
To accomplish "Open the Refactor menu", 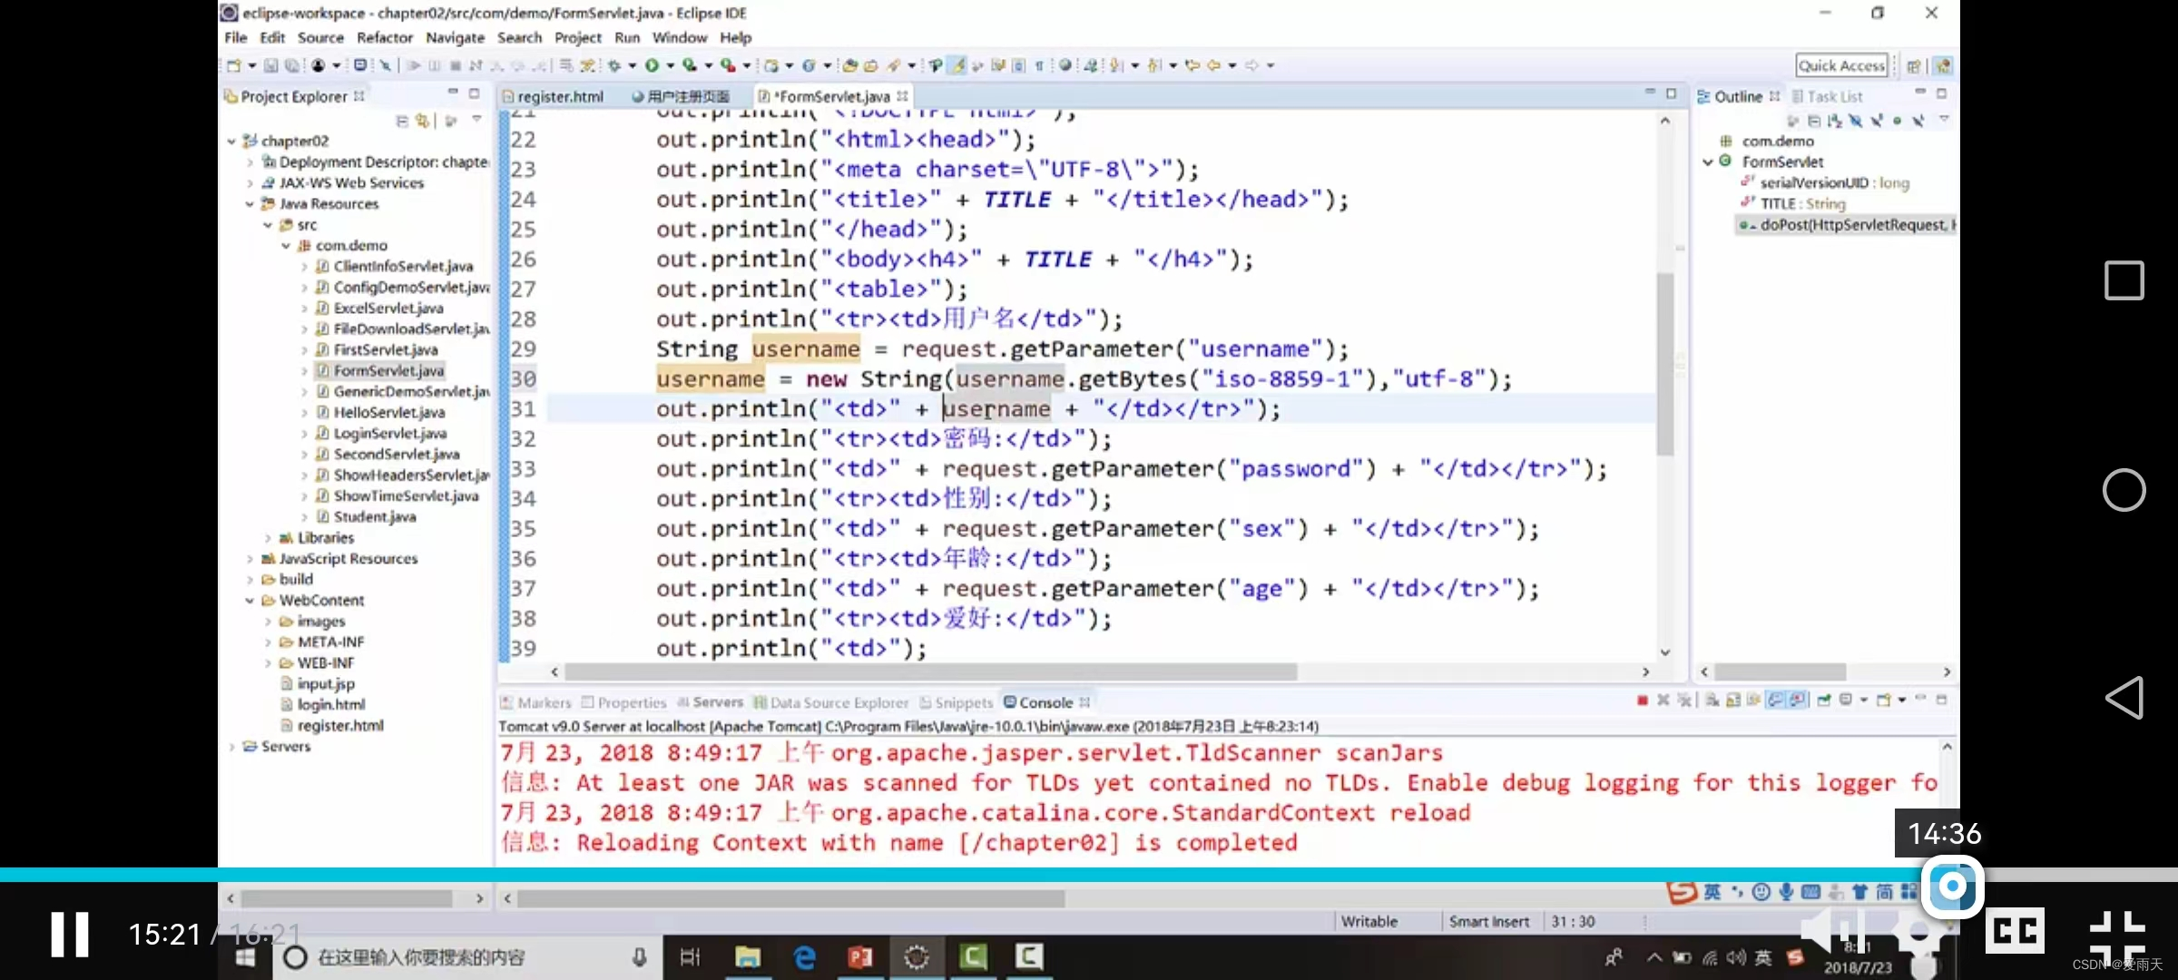I will click(385, 37).
